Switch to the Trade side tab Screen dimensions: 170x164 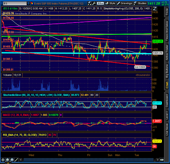[167, 12]
